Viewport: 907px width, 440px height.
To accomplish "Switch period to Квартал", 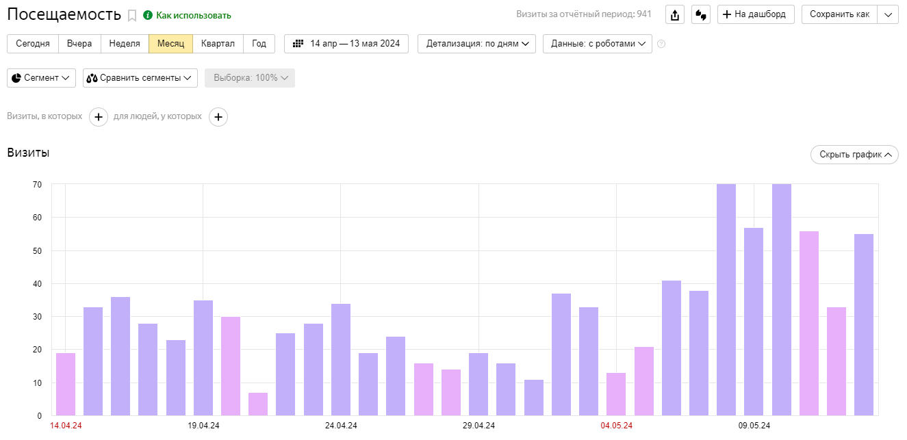I will click(x=218, y=44).
